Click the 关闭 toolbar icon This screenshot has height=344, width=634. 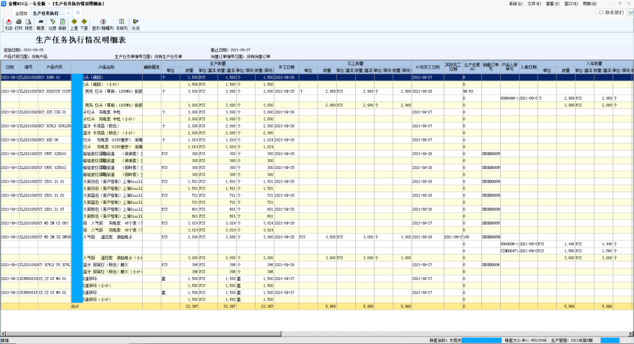click(136, 24)
